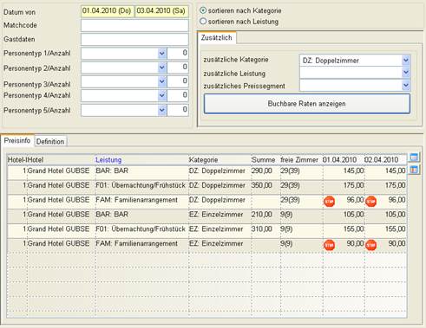Click 'EZ: Einzelzimmer' in the 210,00 row

[216, 215]
